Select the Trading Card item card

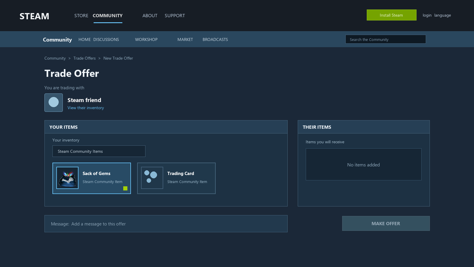[x=176, y=178]
